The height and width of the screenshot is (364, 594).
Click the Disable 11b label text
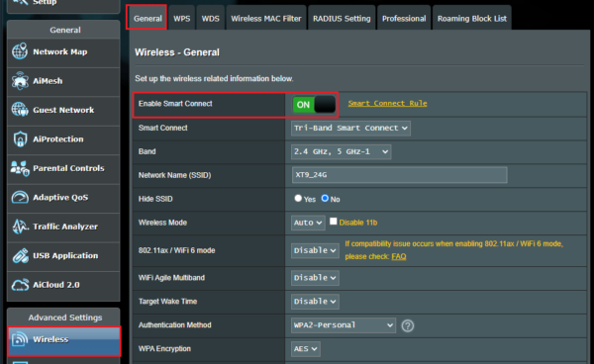tap(358, 223)
